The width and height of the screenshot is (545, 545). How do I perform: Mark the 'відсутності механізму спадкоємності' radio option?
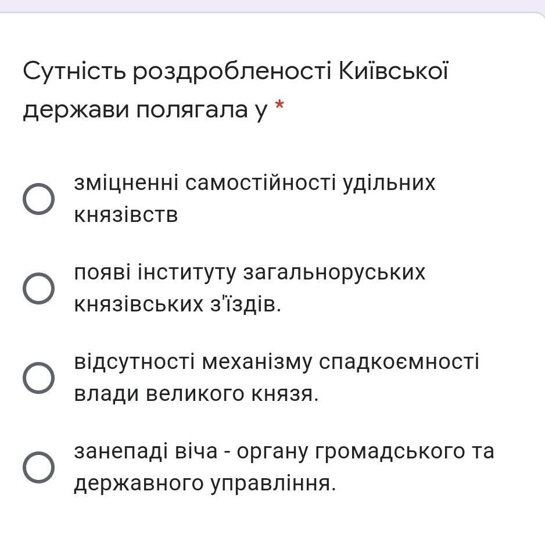(x=39, y=378)
